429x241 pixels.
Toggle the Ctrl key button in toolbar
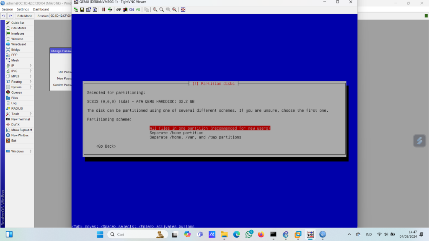(x=132, y=10)
